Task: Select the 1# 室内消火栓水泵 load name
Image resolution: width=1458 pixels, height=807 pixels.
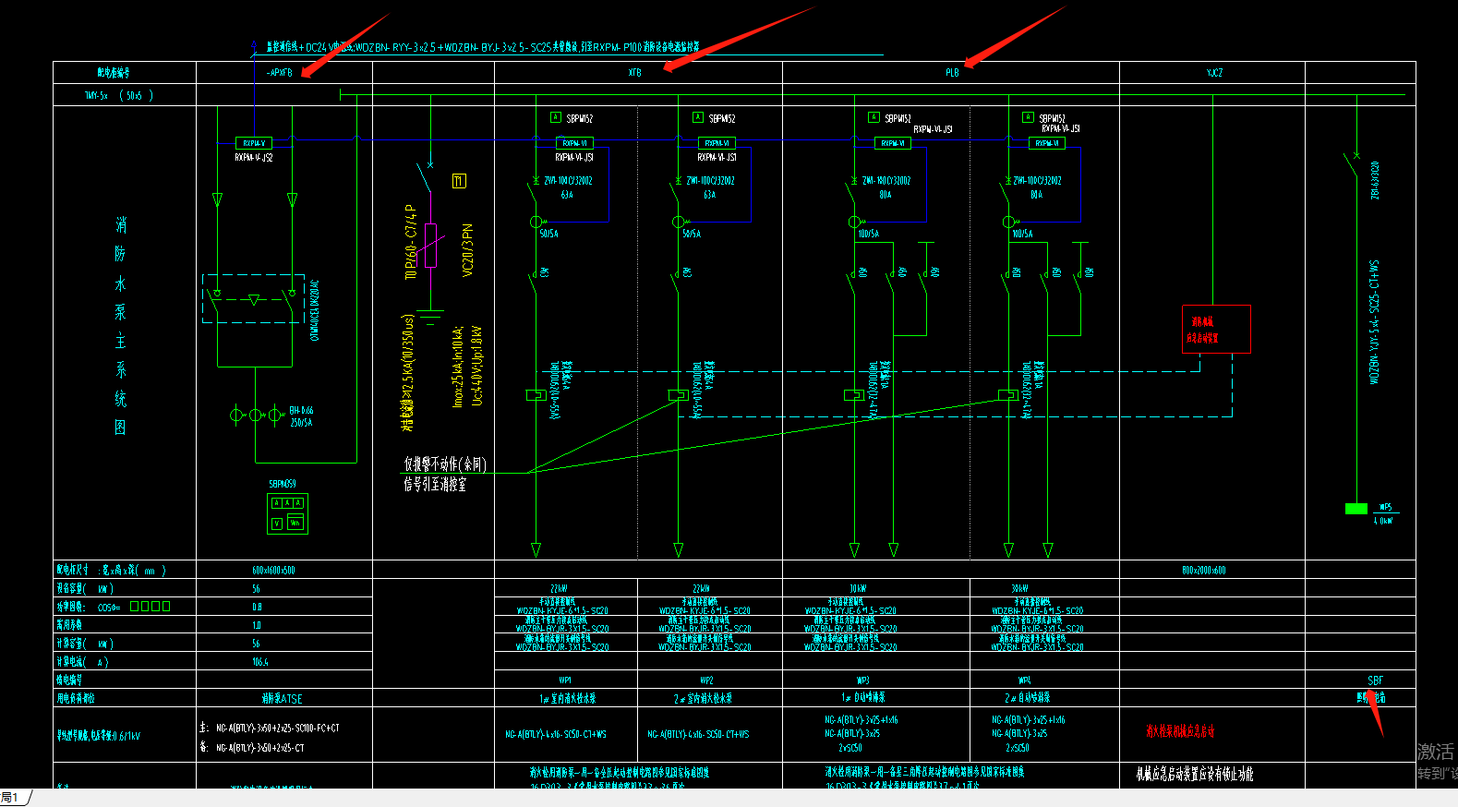Action: pos(568,699)
